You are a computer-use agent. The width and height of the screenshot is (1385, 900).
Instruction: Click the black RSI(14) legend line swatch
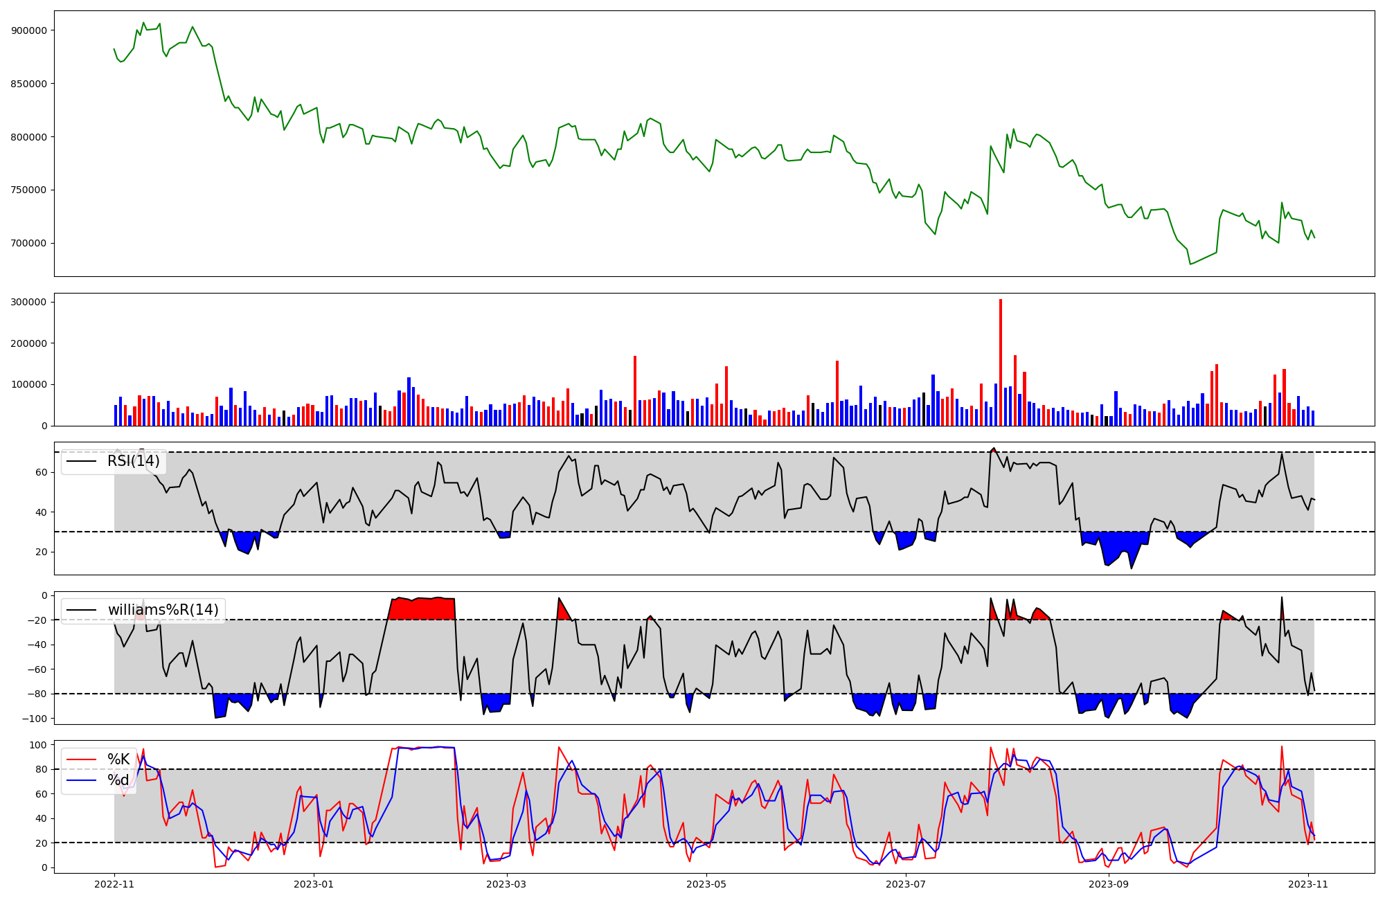(x=81, y=461)
